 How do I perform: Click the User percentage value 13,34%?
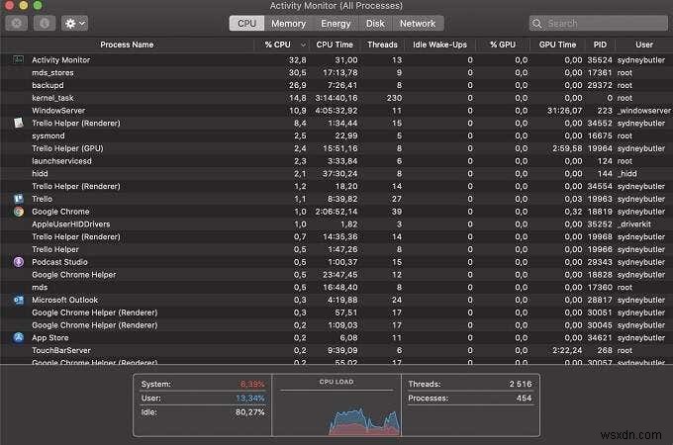click(x=249, y=399)
